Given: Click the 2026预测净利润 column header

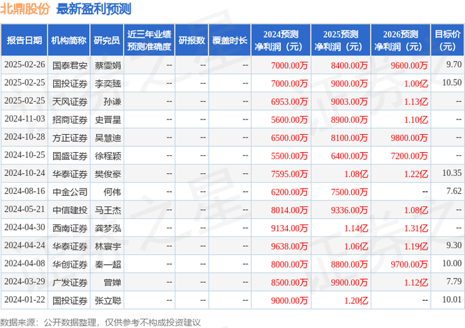Looking at the screenshot, I should tap(401, 41).
